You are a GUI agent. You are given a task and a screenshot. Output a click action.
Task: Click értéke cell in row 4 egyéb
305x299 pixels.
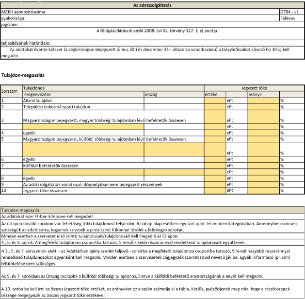pyautogui.click(x=215, y=133)
